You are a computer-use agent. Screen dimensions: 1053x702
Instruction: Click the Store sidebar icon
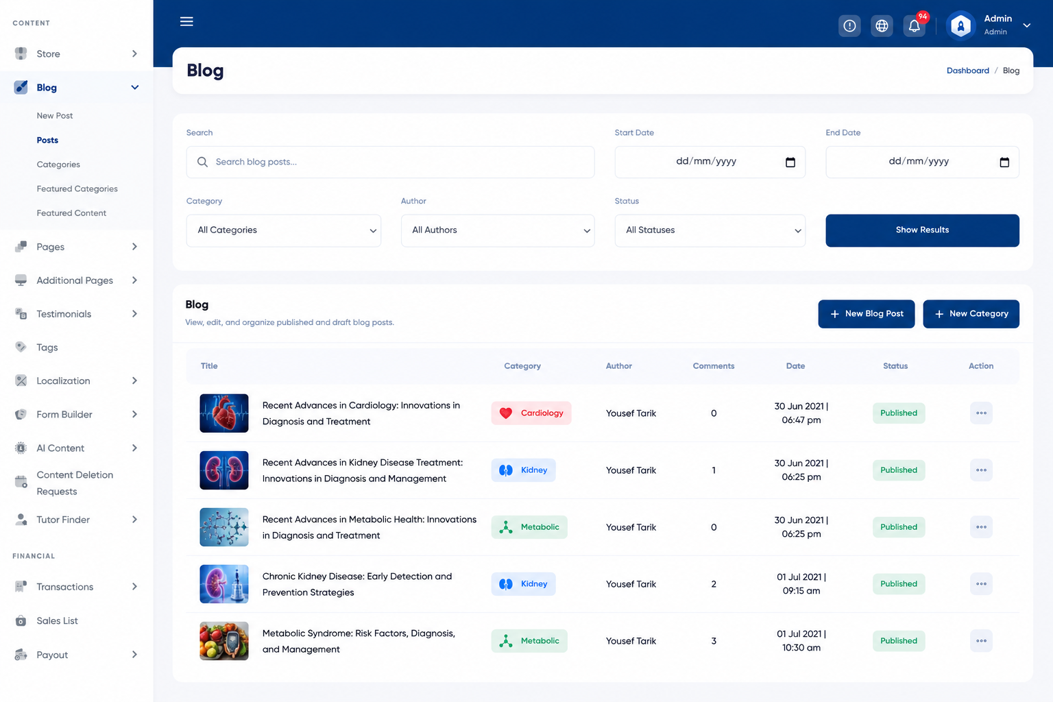pos(21,53)
